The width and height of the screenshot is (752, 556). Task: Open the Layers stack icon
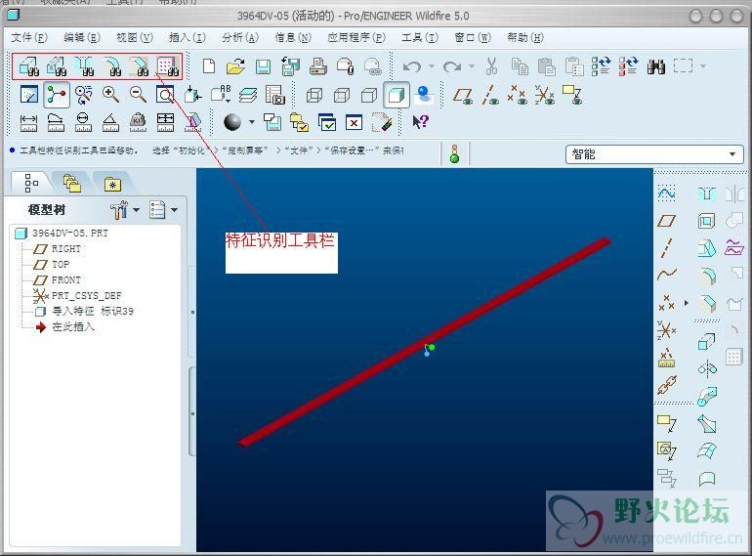[248, 95]
